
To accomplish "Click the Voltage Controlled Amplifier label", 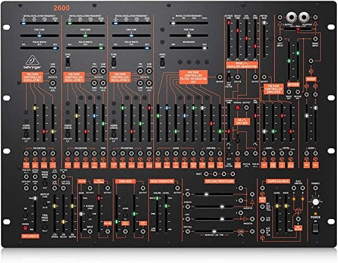I will point(274,89).
